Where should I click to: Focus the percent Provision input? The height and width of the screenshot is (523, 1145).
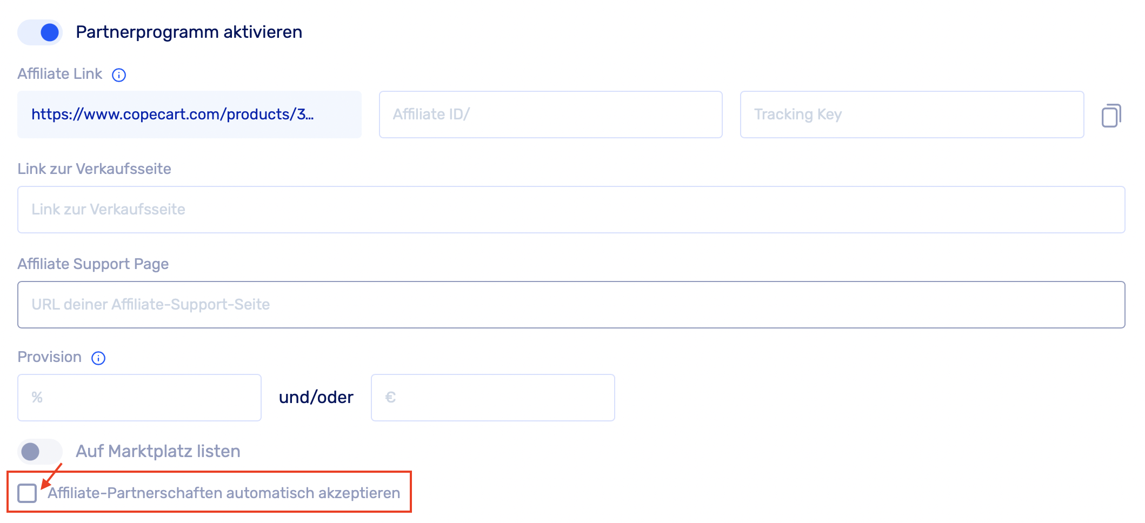click(139, 398)
